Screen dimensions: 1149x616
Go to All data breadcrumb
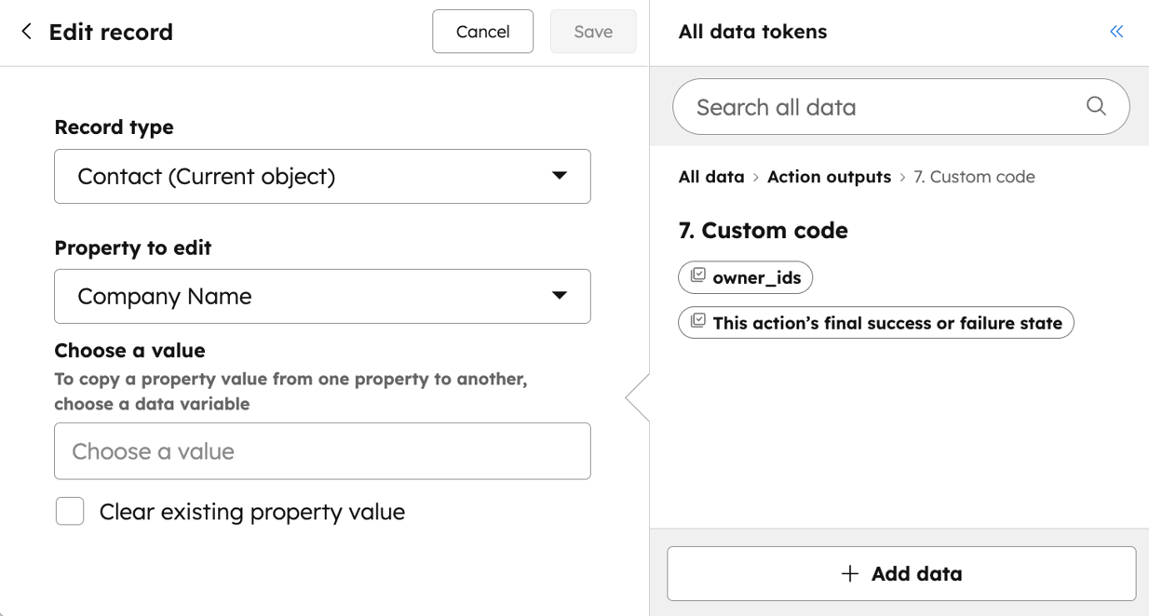point(711,177)
